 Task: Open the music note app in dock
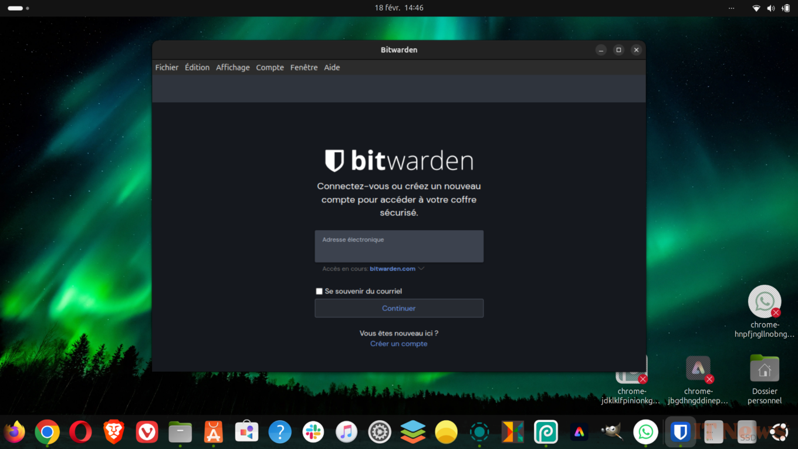tap(347, 433)
